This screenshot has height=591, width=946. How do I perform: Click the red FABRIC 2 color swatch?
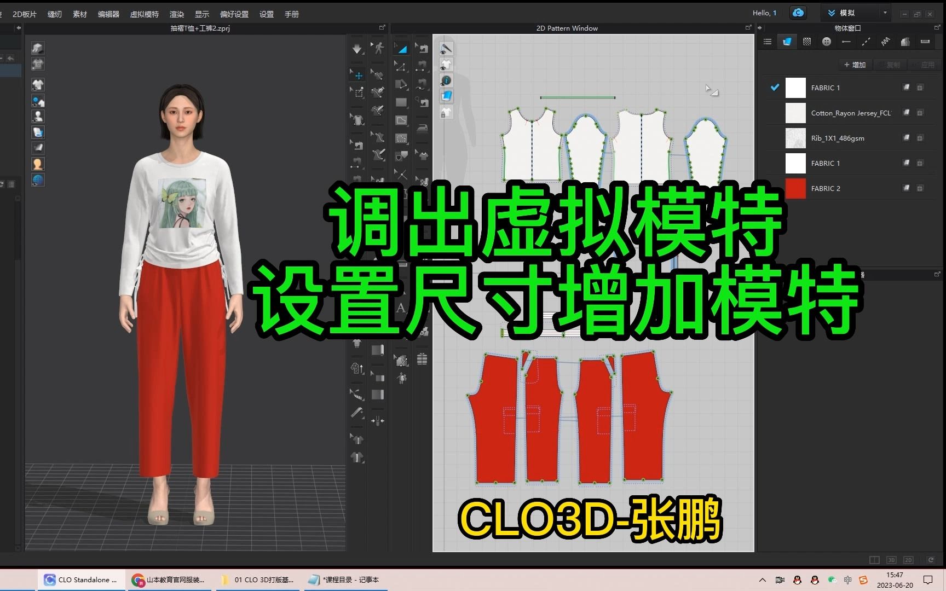click(x=795, y=188)
